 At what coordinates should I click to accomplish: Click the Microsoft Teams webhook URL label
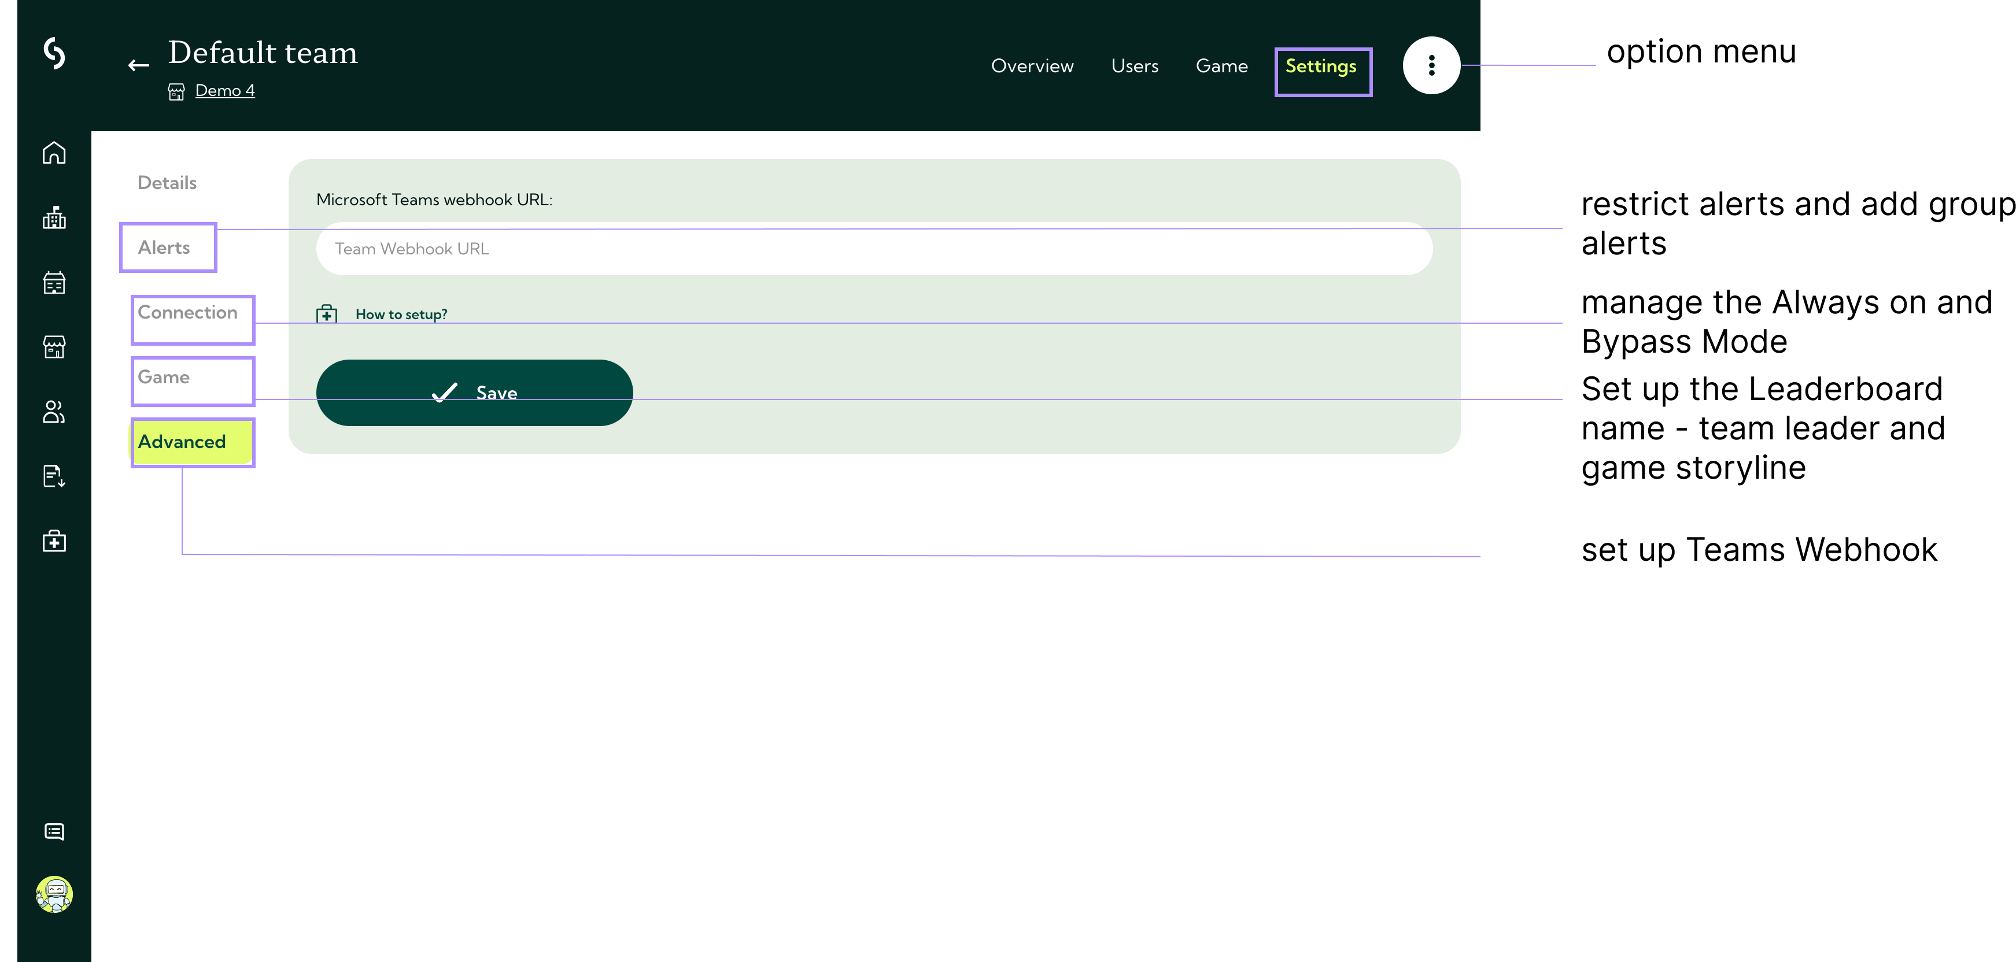point(434,200)
